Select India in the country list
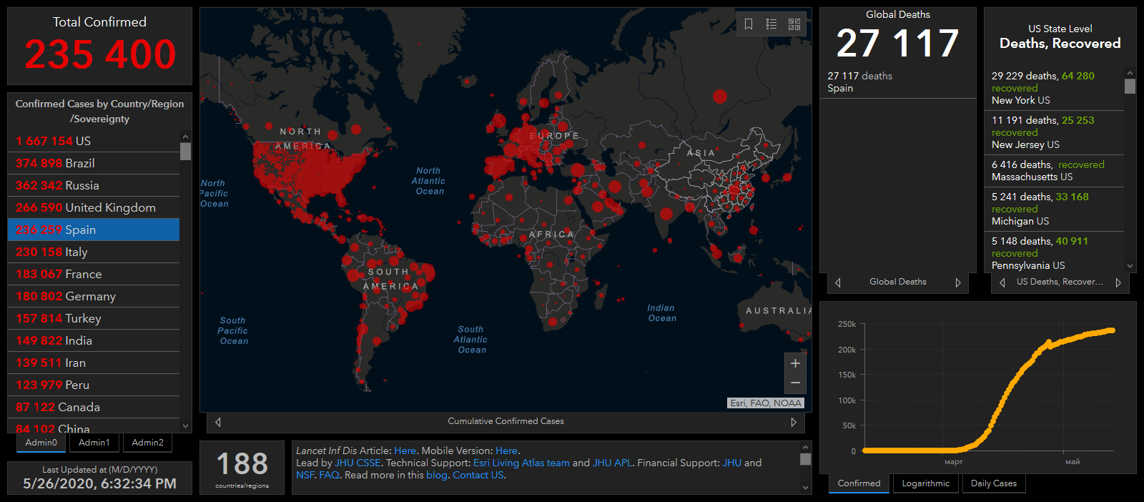This screenshot has width=1144, height=502. pyautogui.click(x=94, y=340)
